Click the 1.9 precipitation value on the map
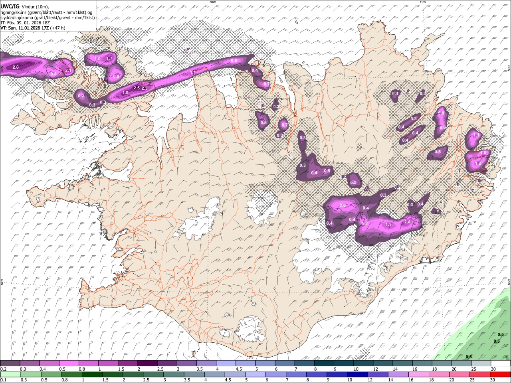511x383 pixels. click(125, 93)
